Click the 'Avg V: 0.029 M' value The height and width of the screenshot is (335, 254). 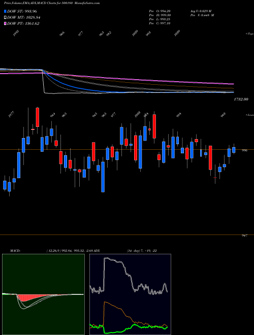coord(201,11)
